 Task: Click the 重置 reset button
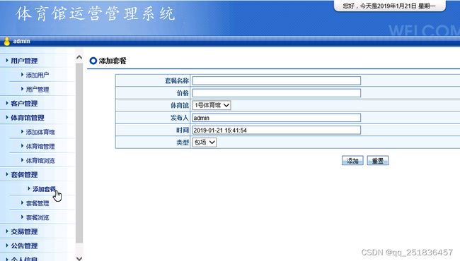pos(378,160)
